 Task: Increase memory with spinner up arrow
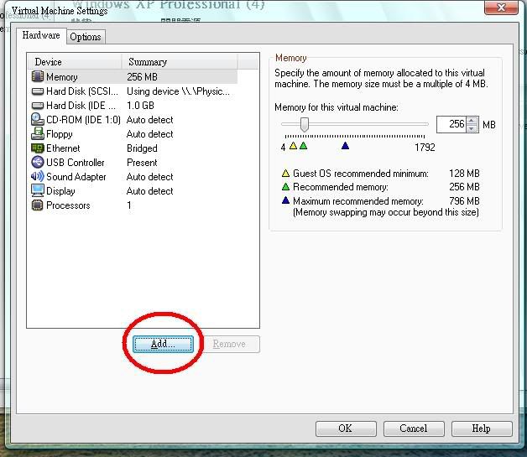coord(472,121)
